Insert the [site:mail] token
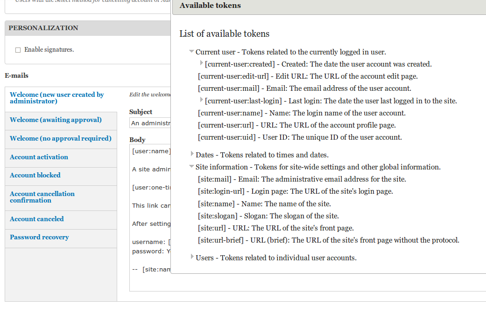486x312 pixels. pos(215,179)
